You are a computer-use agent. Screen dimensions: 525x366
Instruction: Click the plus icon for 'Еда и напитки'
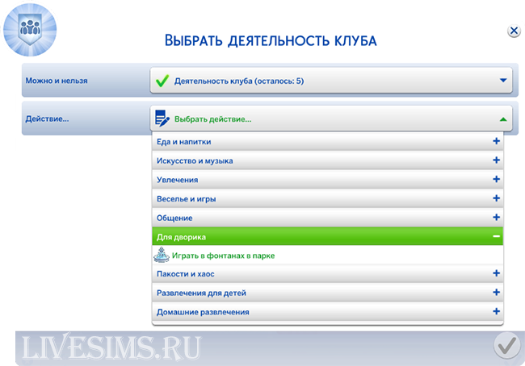click(496, 141)
